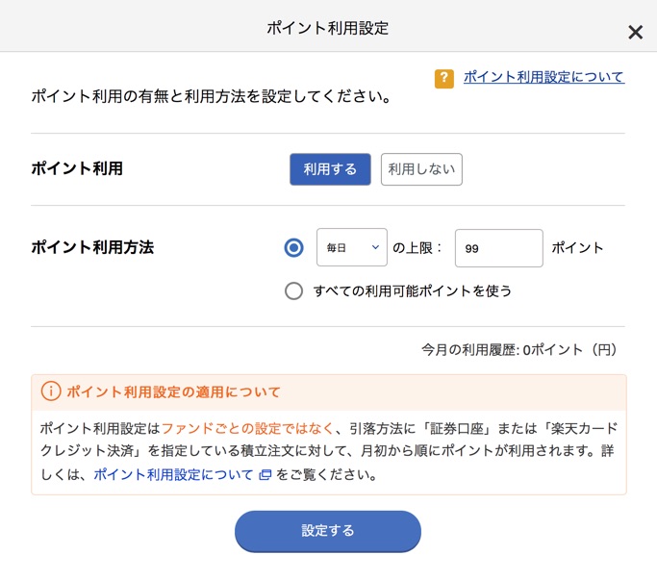Choose the upper-limit (の上限) radio option
This screenshot has height=580, width=657.
tap(294, 248)
